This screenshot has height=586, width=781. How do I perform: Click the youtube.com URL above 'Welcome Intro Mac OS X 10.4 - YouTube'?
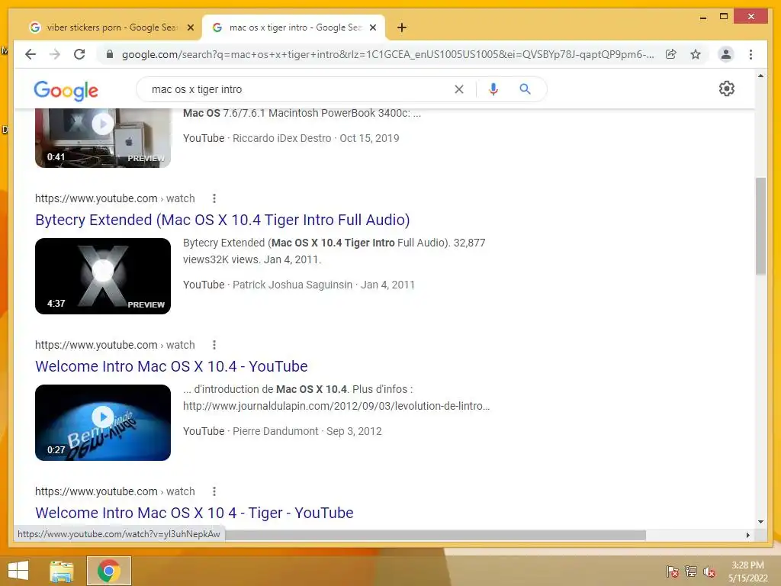pyautogui.click(x=114, y=345)
